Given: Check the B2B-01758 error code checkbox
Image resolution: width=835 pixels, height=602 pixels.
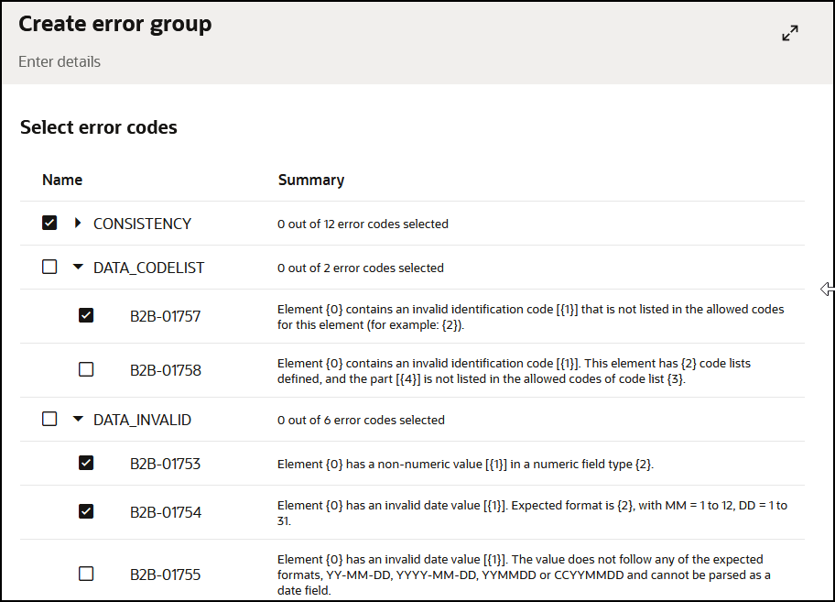Looking at the screenshot, I should click(x=86, y=369).
